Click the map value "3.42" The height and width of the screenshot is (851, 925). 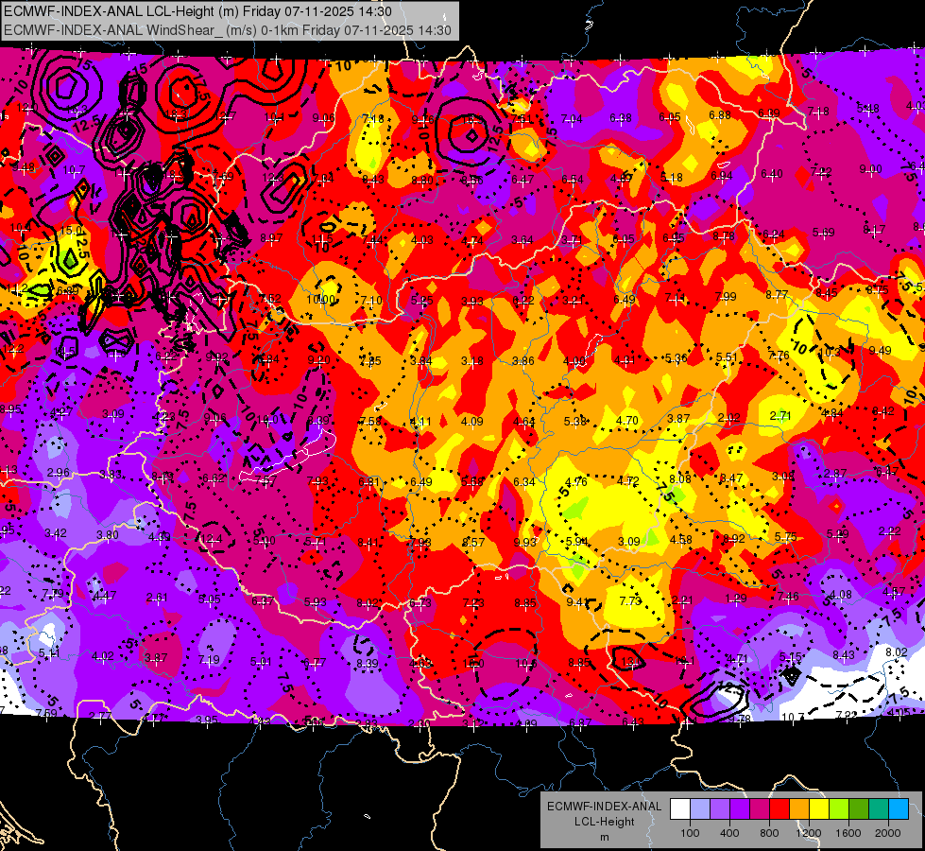(x=56, y=532)
